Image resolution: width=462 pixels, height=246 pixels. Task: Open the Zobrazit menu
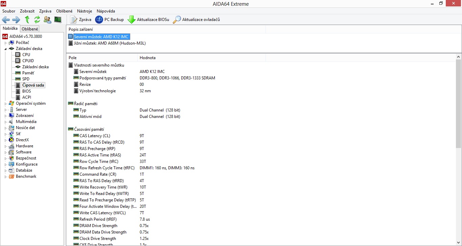[27, 11]
